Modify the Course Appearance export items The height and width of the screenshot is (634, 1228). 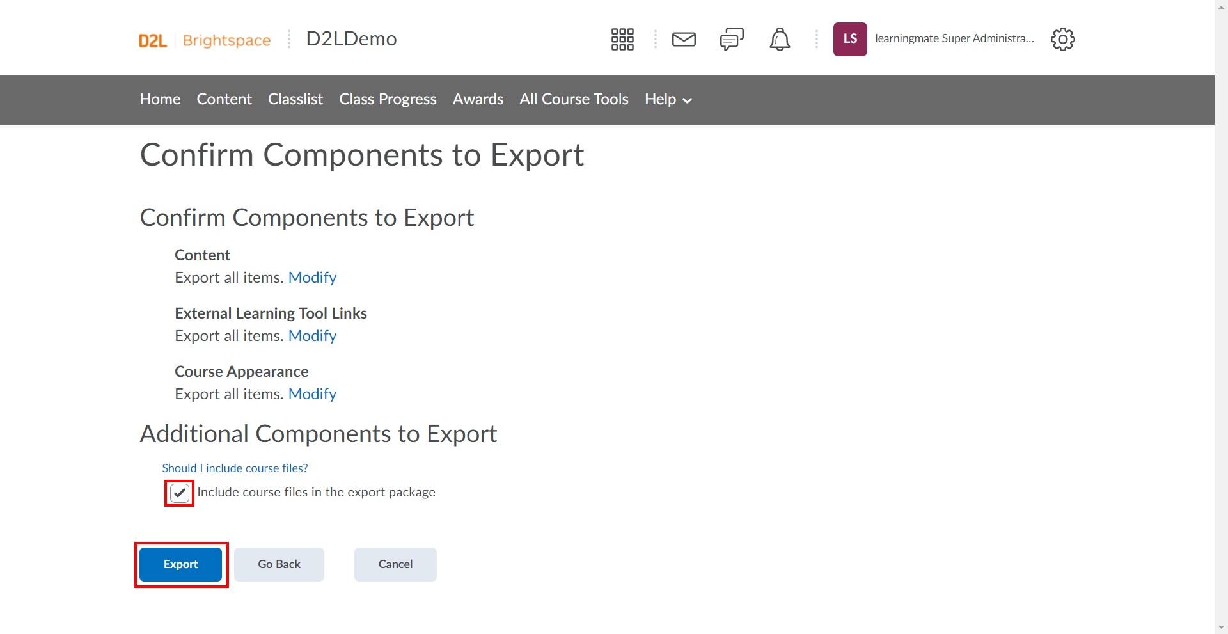click(312, 394)
